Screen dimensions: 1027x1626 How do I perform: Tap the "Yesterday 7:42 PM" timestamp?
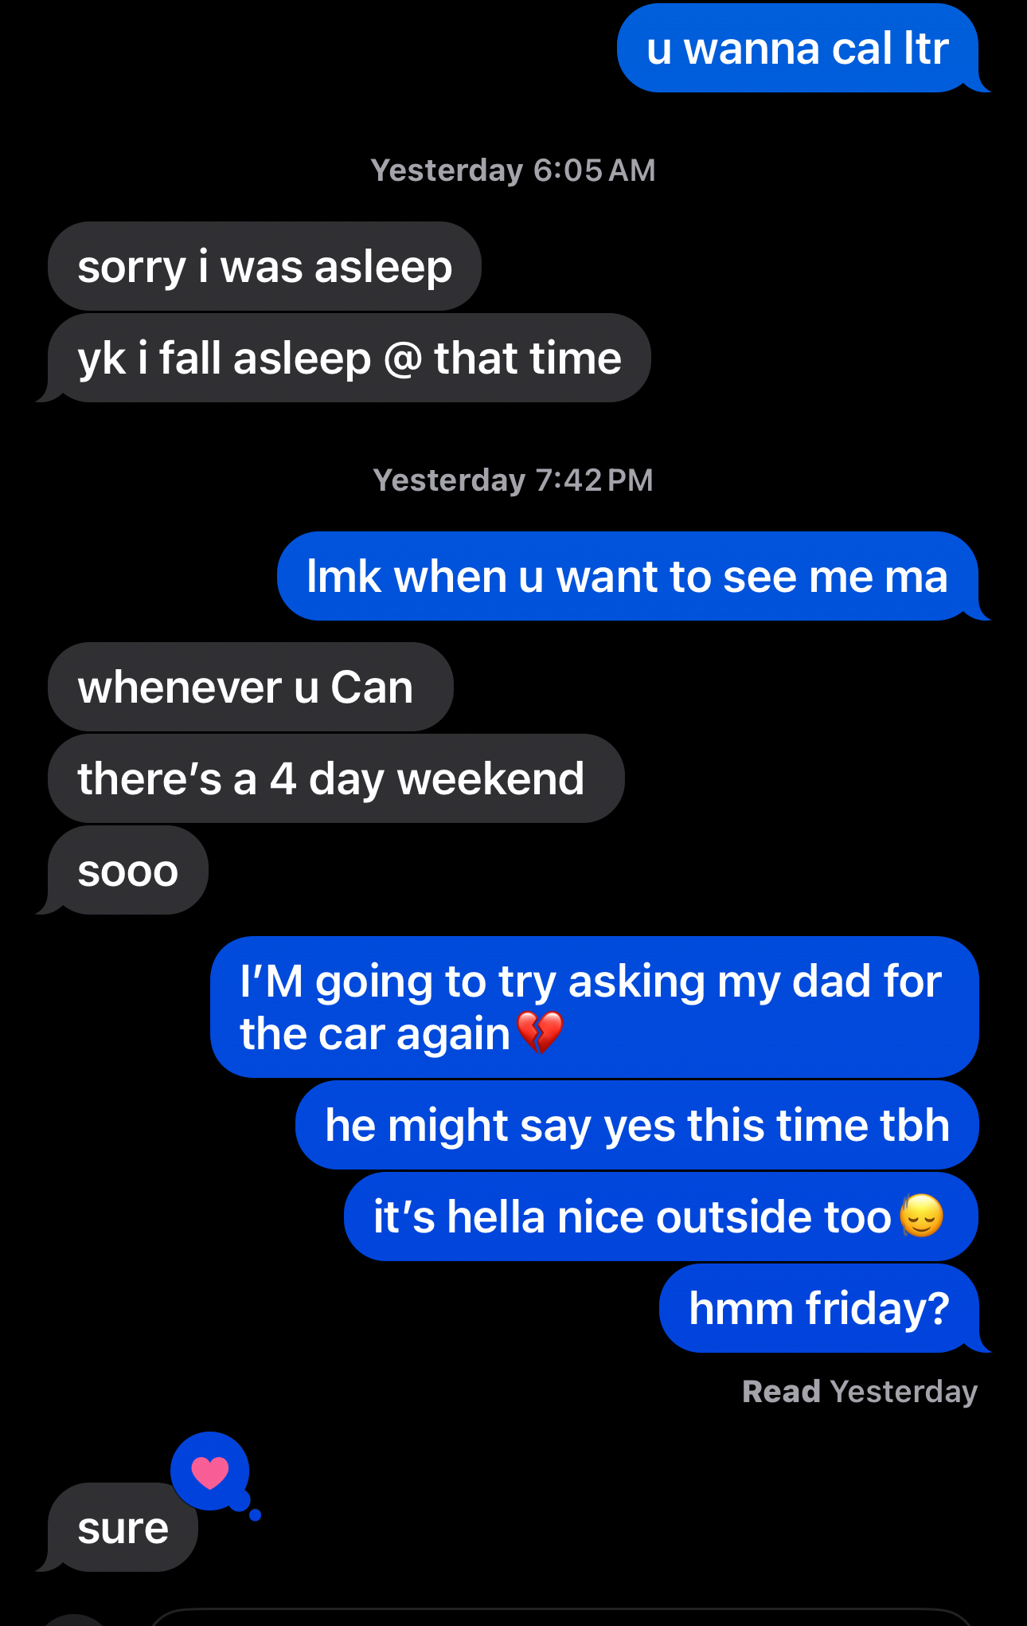513,480
